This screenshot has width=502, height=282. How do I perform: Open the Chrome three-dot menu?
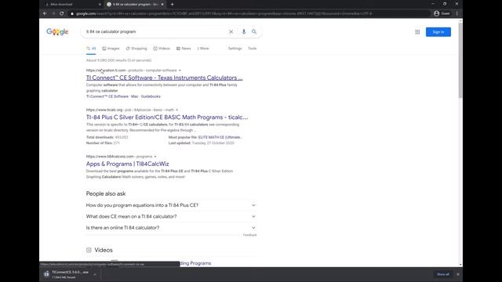[x=457, y=13]
